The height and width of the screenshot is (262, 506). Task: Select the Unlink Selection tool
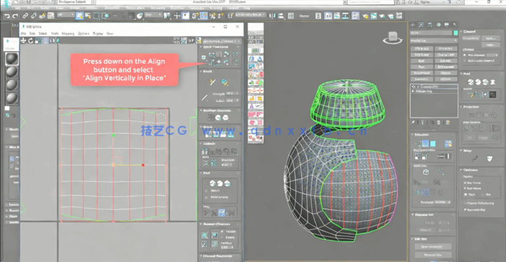(x=34, y=15)
